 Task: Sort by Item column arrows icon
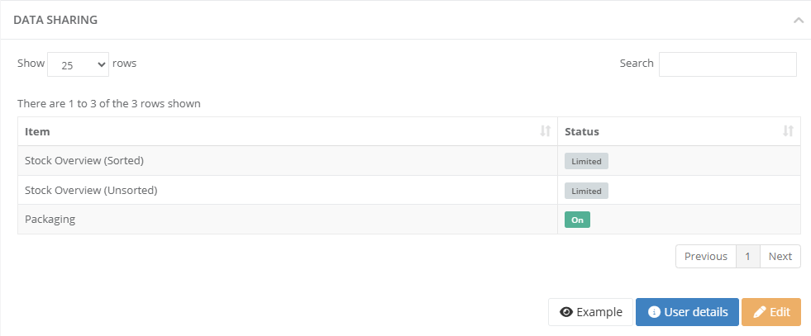point(545,131)
